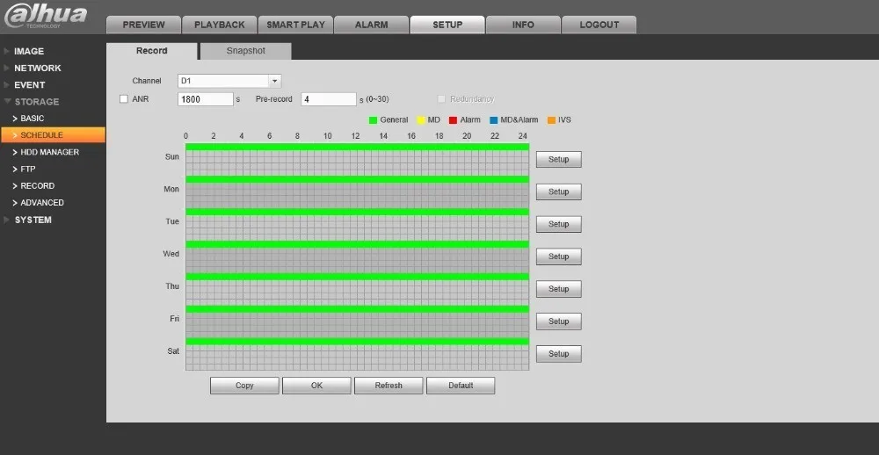Select the Record sub-tab

click(152, 51)
